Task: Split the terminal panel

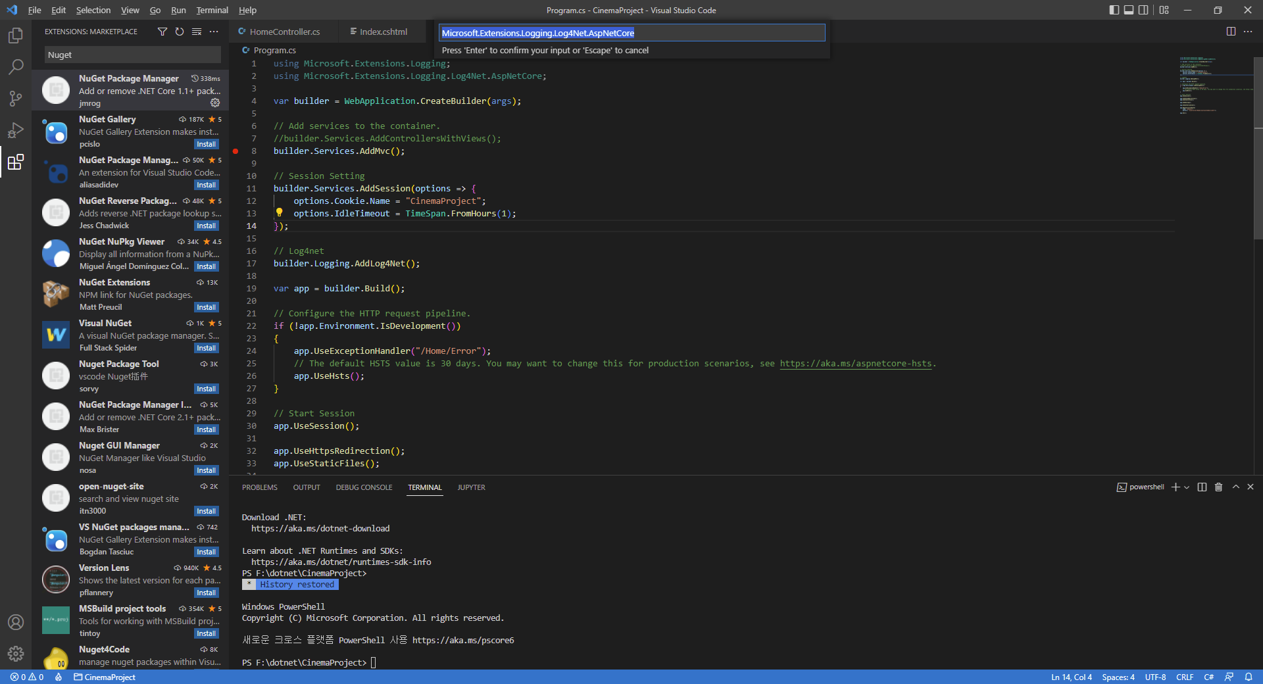Action: pos(1202,487)
